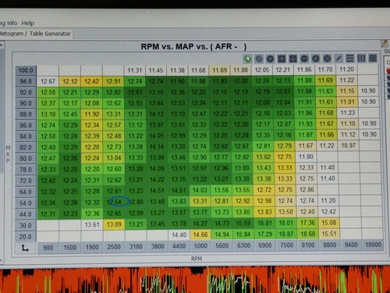Open the Log Info menu
The width and height of the screenshot is (390, 293).
point(9,23)
